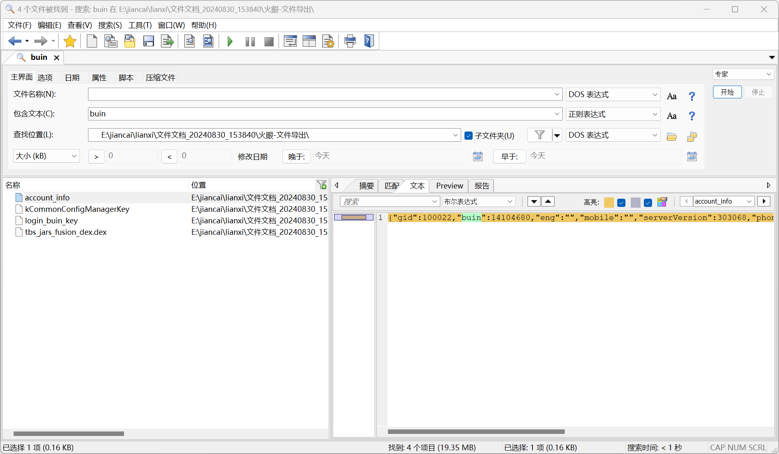Screen dimensions: 779x454
Task: Open the filter funnel dropdown arrow
Action: tap(557, 135)
